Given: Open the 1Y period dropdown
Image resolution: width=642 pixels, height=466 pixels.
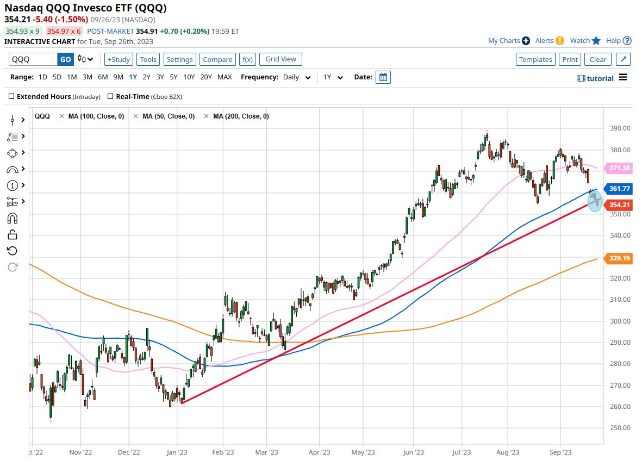Looking at the screenshot, I should [333, 77].
